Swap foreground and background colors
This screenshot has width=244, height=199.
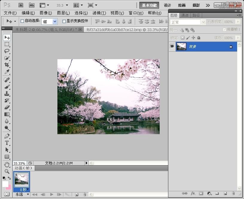coord(9,178)
